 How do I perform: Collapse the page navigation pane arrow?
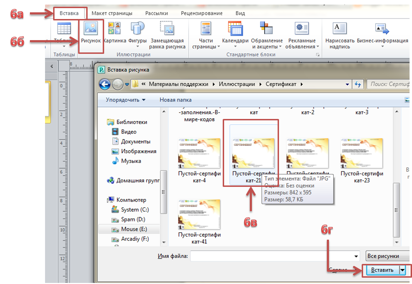[52, 66]
